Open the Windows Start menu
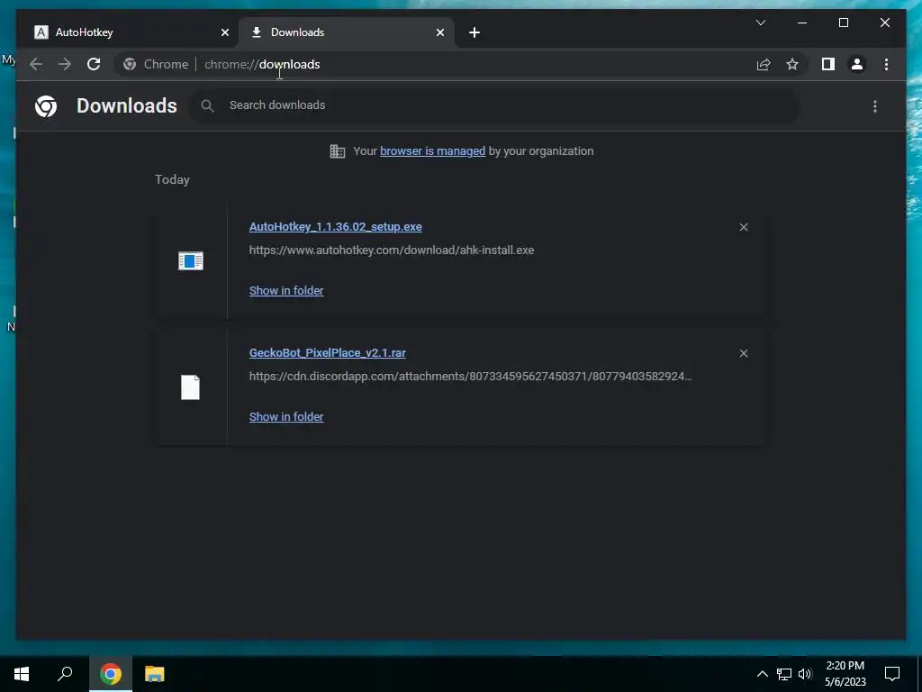This screenshot has height=692, width=922. coord(22,674)
